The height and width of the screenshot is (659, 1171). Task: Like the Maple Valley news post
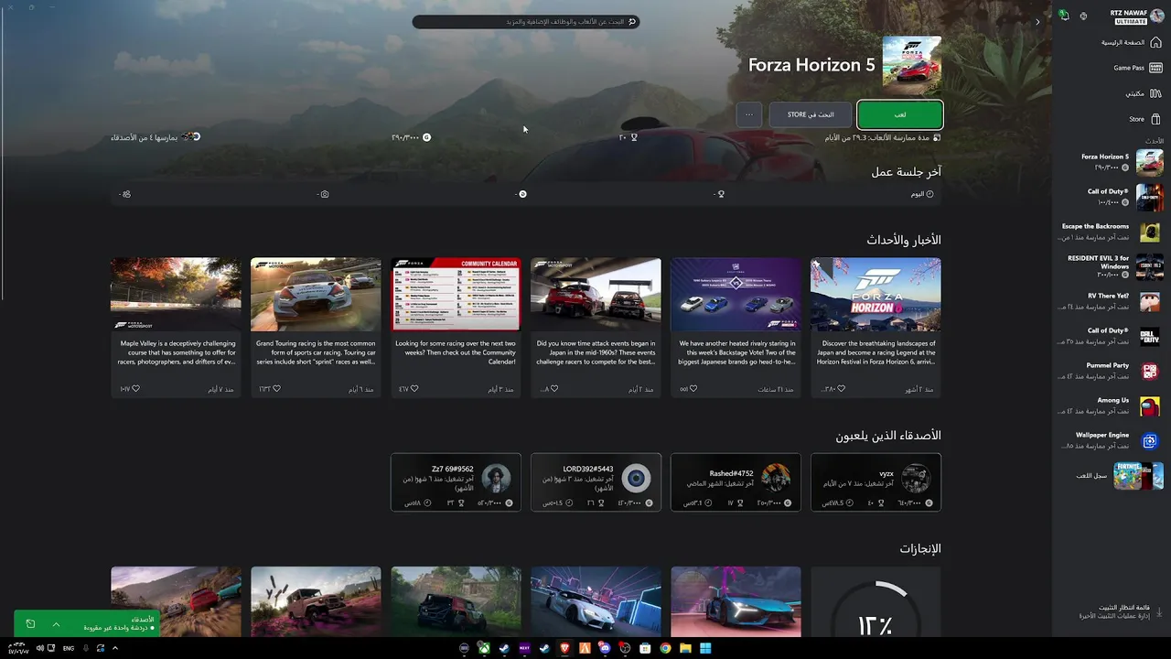[136, 389]
